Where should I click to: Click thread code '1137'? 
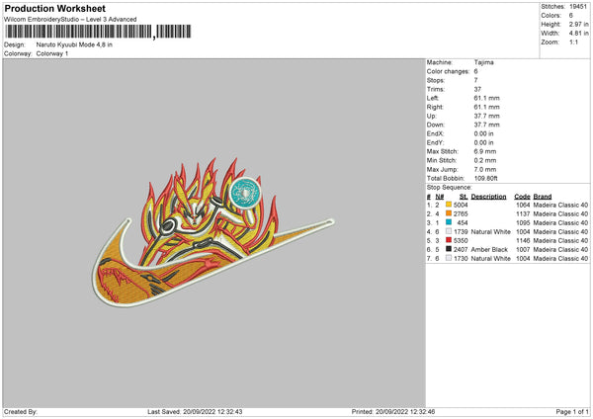click(523, 214)
